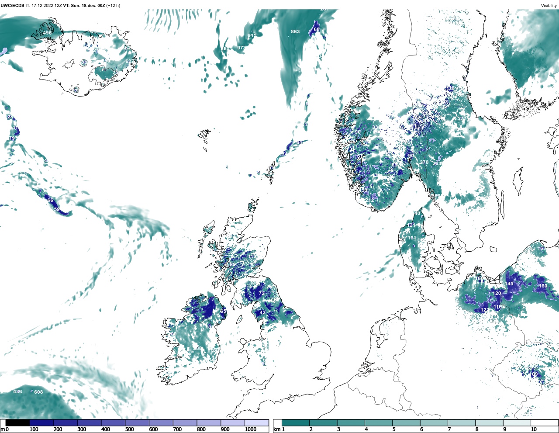The image size is (559, 433).
Task: Click the '278' value near Oslofjord
Action: click(x=424, y=162)
